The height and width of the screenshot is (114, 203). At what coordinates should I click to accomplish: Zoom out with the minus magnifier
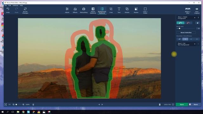point(13,104)
